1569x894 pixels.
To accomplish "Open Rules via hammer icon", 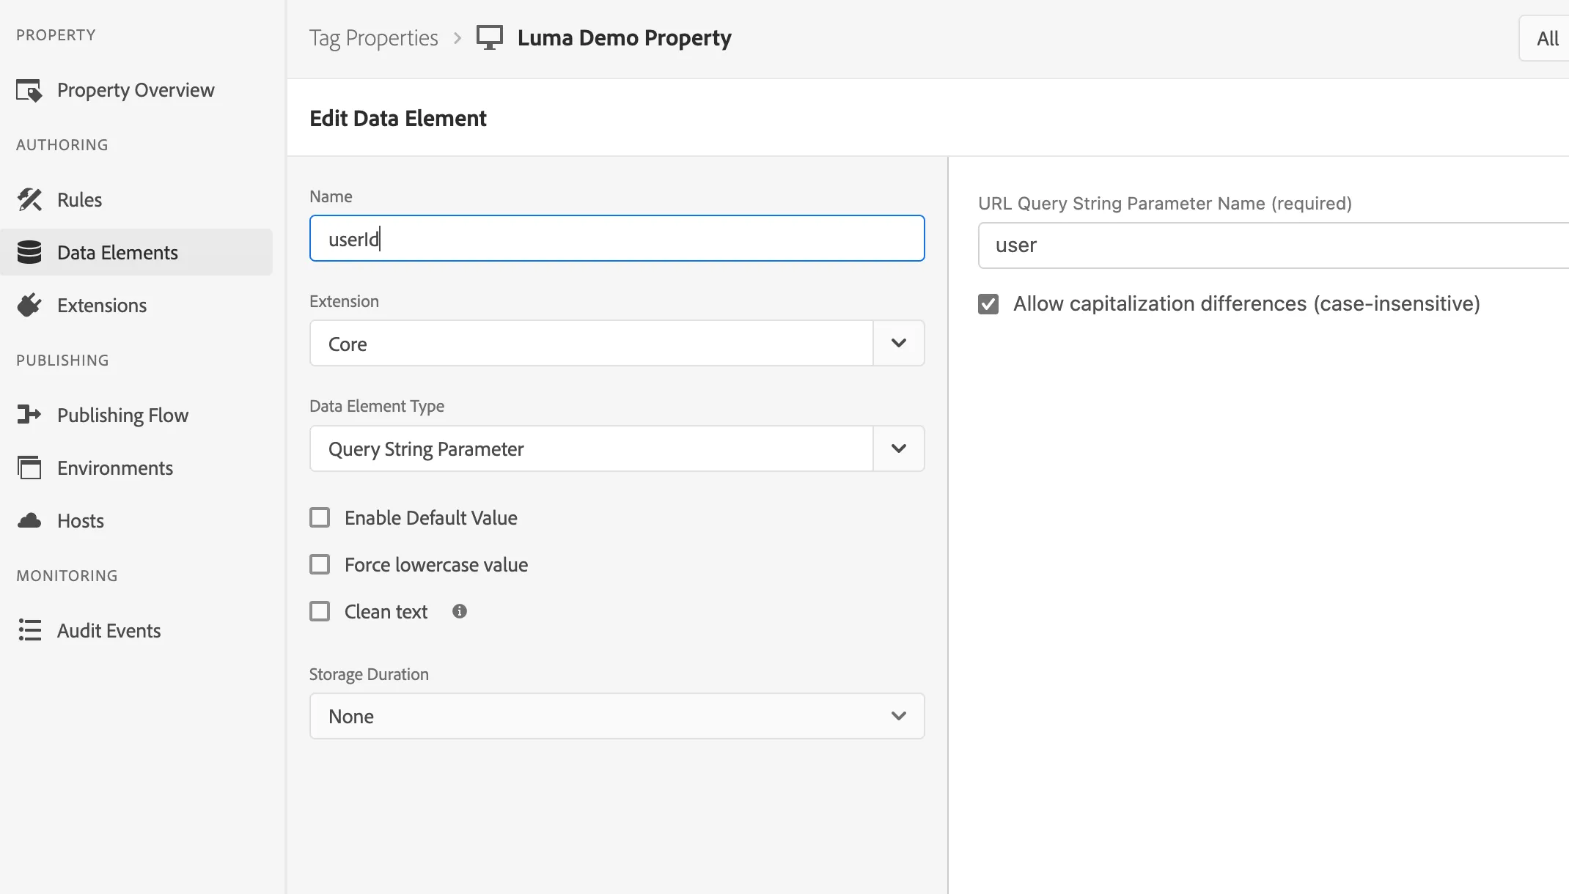I will [29, 199].
